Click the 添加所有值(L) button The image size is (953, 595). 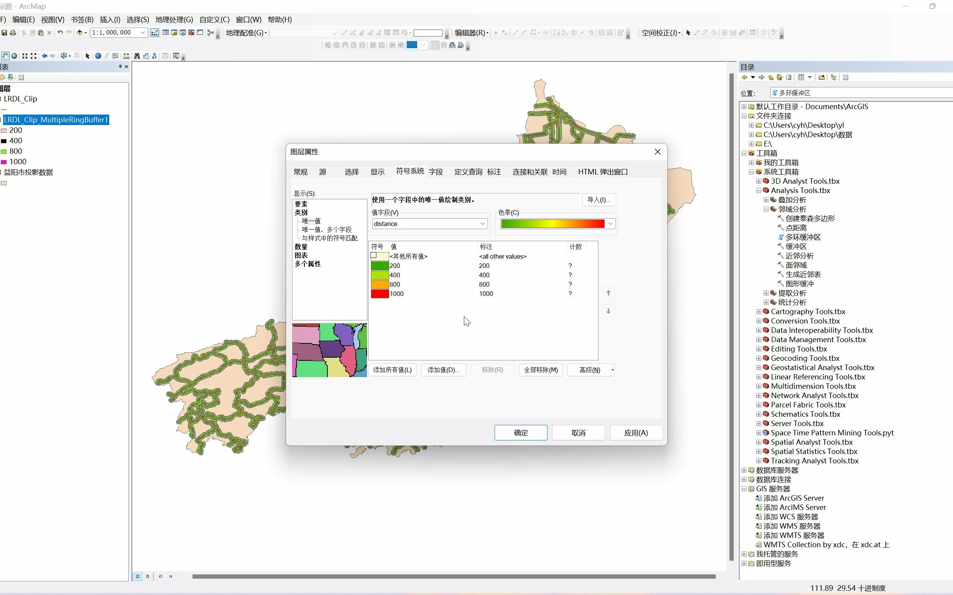tap(392, 370)
